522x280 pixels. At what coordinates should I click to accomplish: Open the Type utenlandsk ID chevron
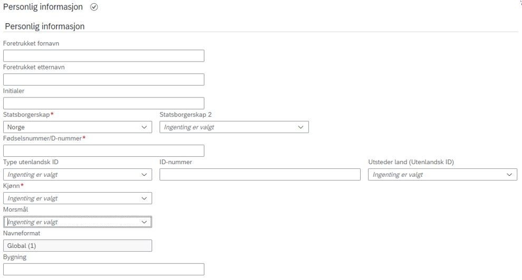[x=144, y=175]
